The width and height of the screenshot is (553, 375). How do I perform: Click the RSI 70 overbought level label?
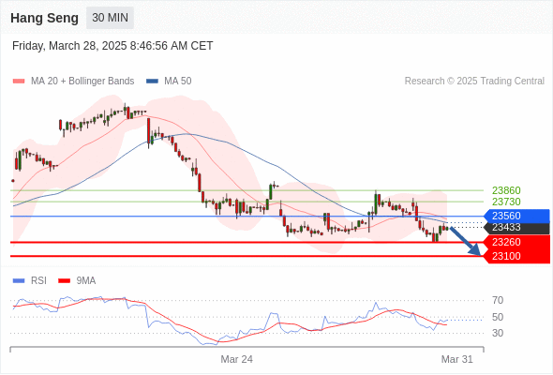click(498, 301)
